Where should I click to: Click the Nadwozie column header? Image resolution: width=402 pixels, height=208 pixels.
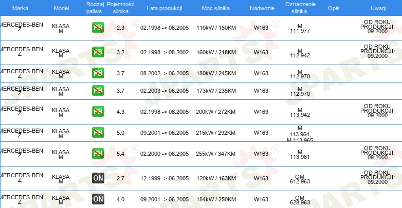[262, 8]
